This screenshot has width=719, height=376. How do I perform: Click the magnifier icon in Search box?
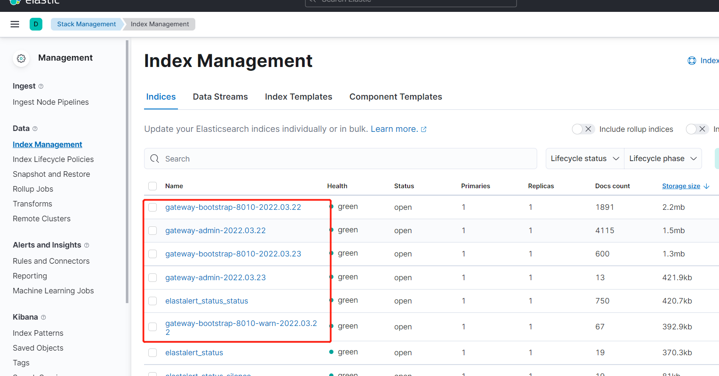pos(155,159)
